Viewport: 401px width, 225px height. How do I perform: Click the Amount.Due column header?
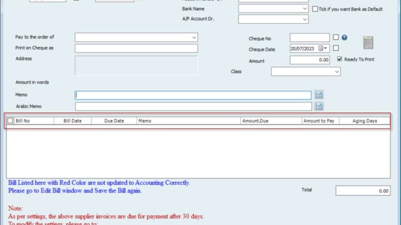271,121
